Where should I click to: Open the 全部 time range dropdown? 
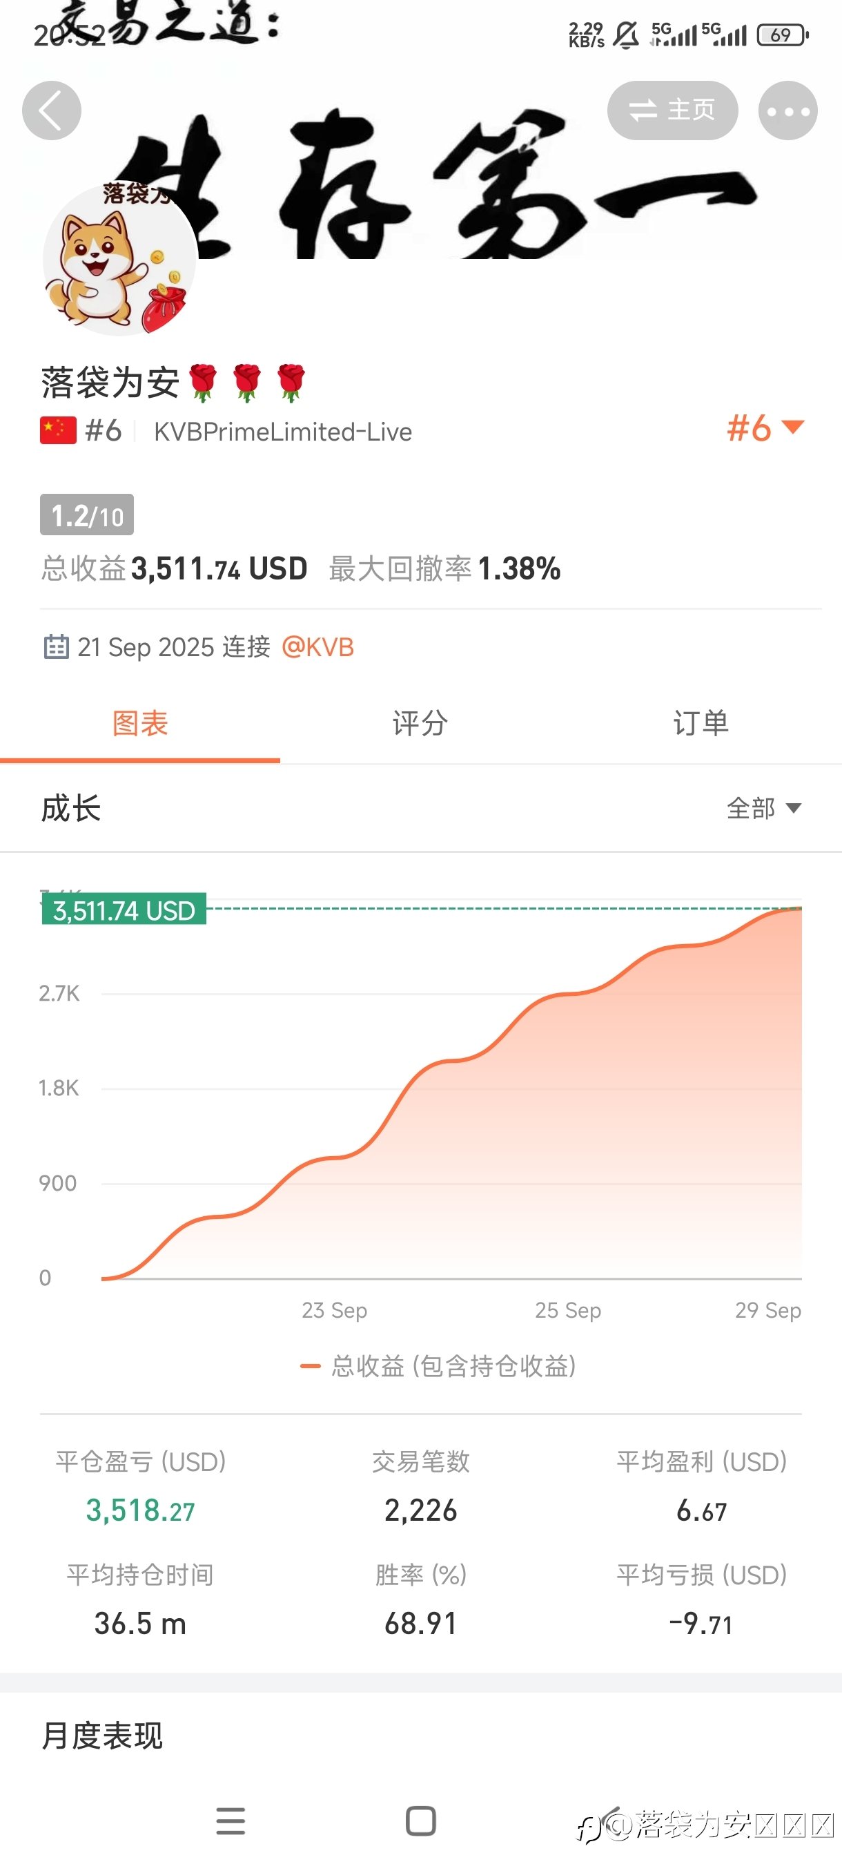pyautogui.click(x=763, y=808)
